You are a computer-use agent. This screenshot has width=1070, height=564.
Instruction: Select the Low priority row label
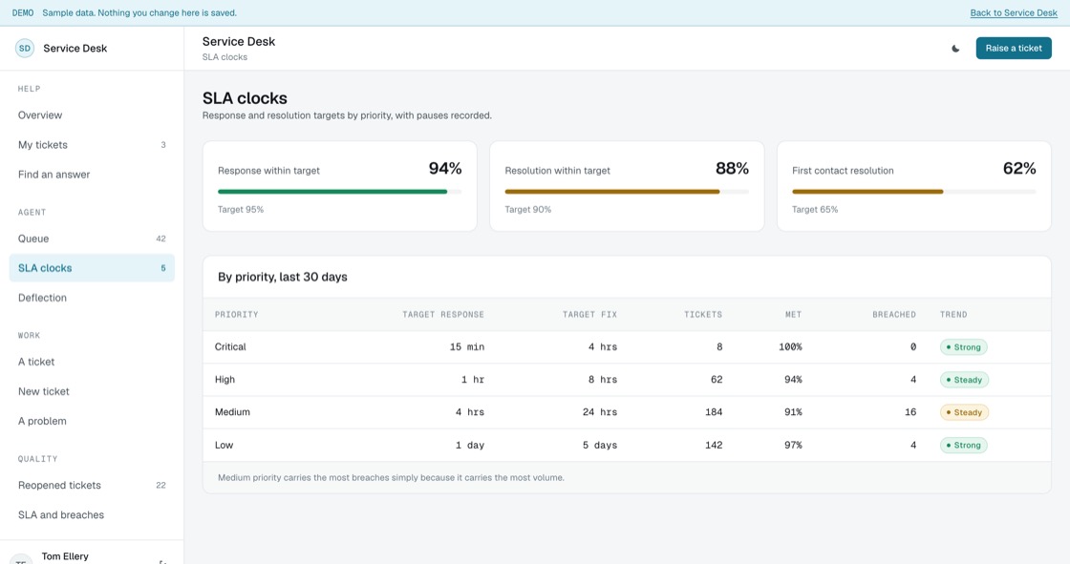(x=224, y=446)
